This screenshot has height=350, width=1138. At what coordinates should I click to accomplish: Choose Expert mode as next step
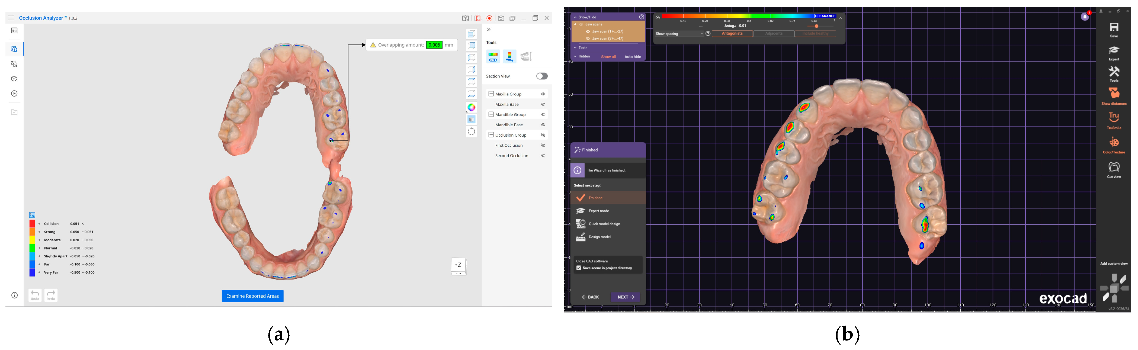coord(599,211)
